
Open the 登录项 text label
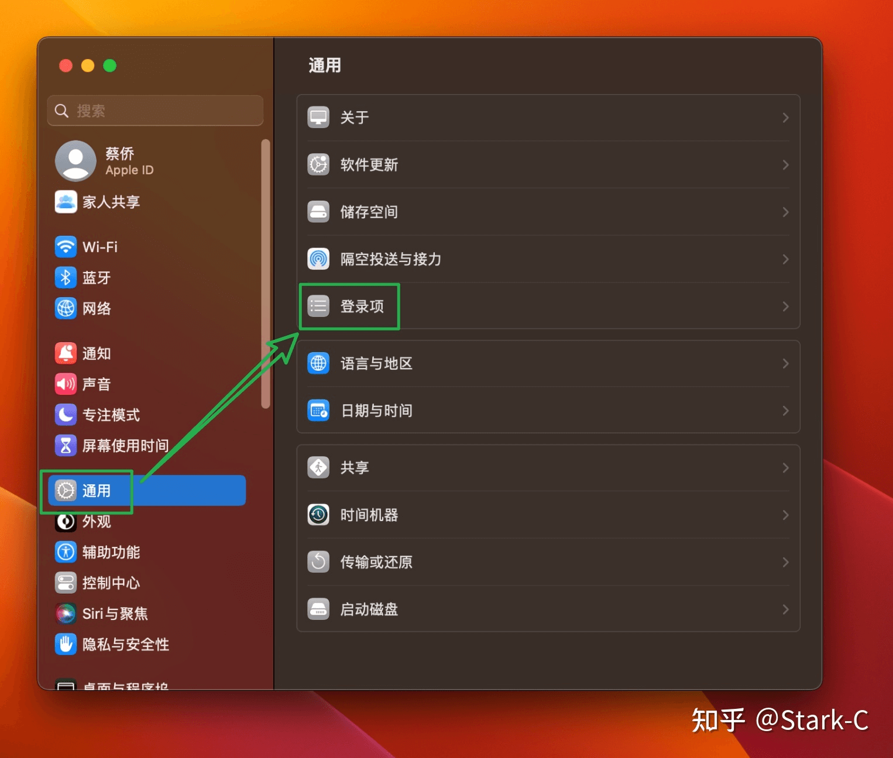click(x=362, y=306)
